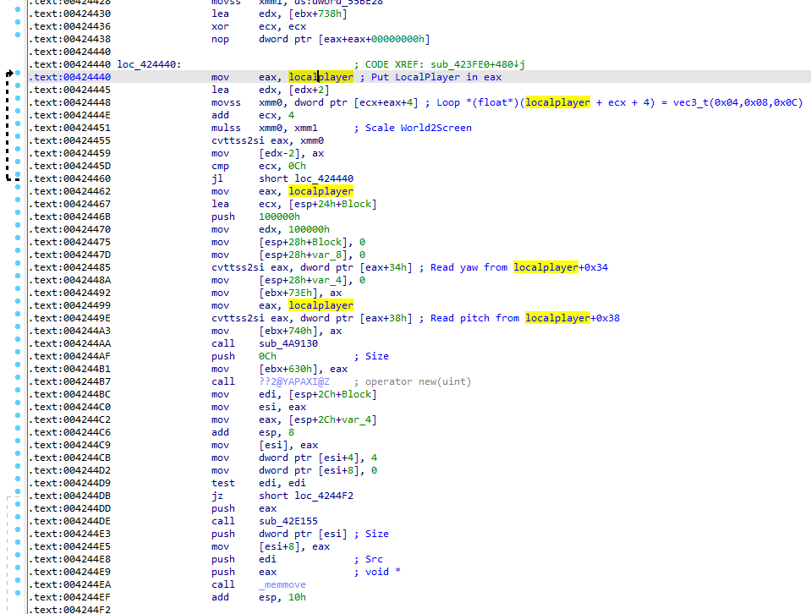
Task: Click the mulss mnemonic
Action: (226, 128)
